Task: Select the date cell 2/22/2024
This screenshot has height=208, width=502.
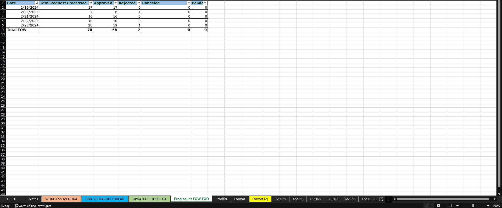Action: [23, 21]
